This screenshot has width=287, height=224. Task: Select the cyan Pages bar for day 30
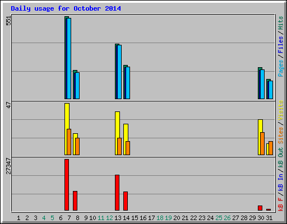pyautogui.click(x=262, y=84)
